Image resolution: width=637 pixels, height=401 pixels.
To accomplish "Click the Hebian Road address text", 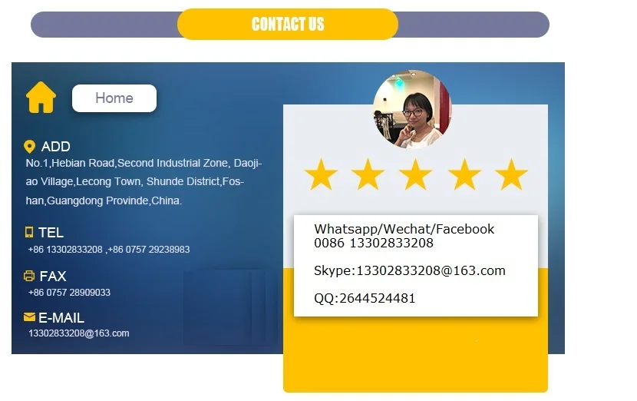I will [x=144, y=182].
